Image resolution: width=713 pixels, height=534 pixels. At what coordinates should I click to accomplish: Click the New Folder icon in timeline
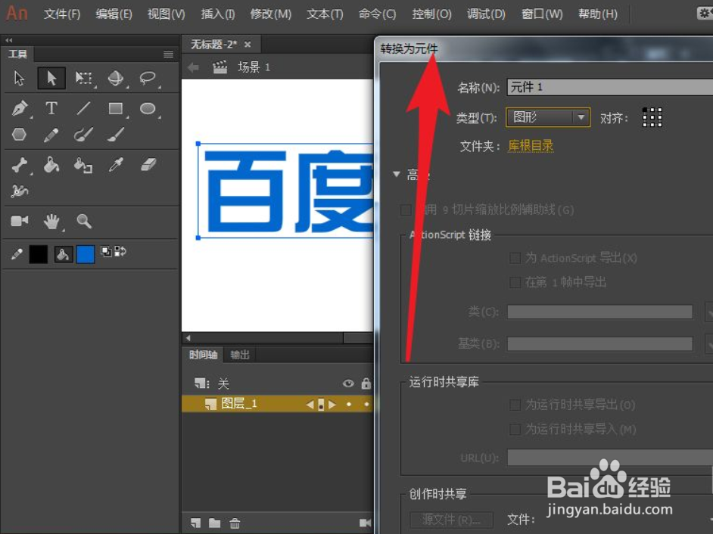[215, 523]
